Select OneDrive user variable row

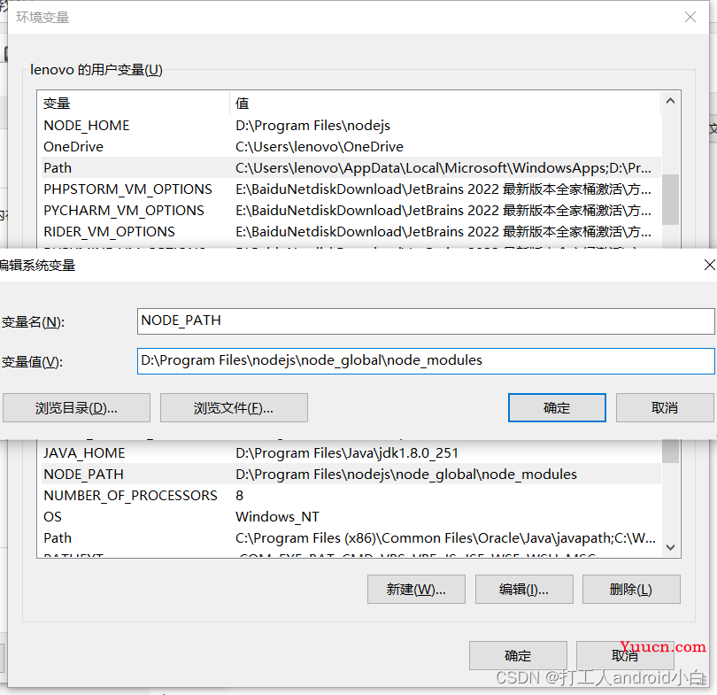(351, 147)
